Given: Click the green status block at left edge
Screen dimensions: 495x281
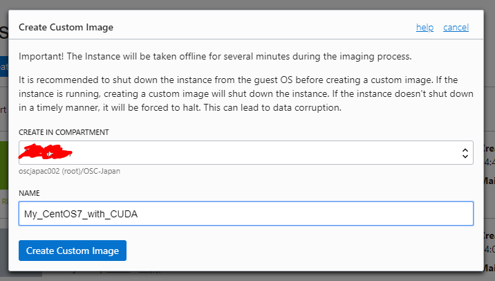Looking at the screenshot, I should tap(3, 161).
